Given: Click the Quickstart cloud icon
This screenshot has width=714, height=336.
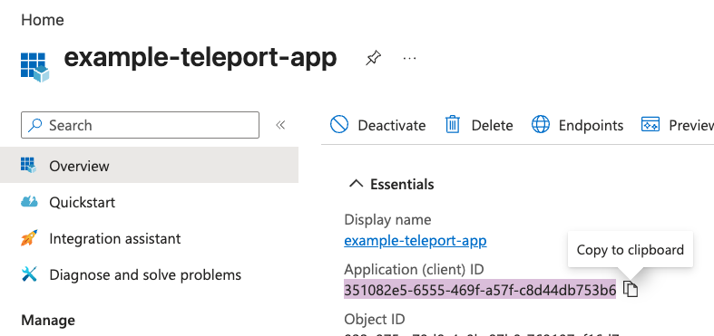Looking at the screenshot, I should coord(29,201).
